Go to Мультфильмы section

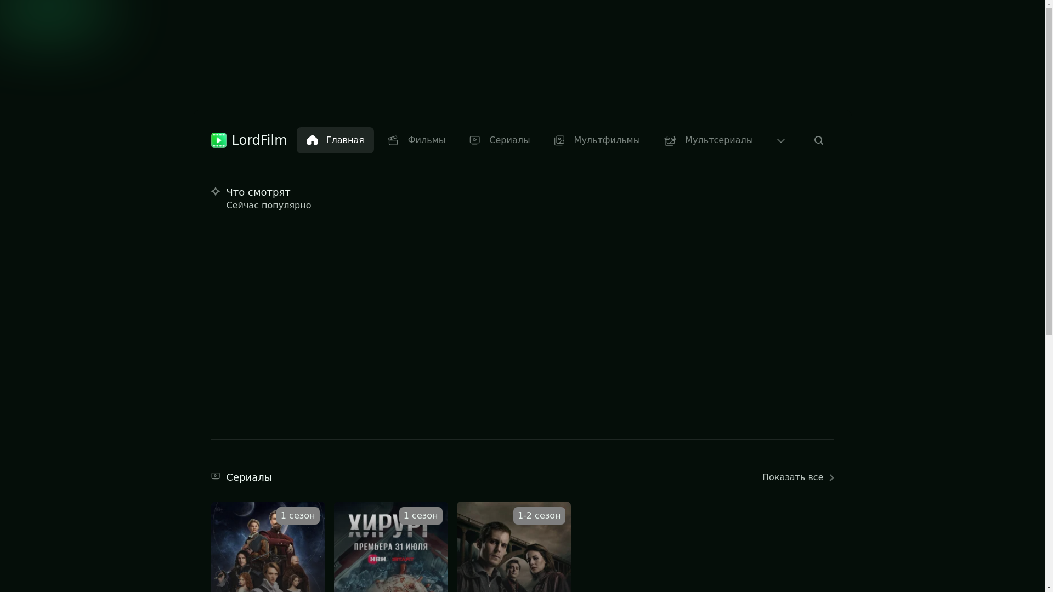[x=597, y=140]
